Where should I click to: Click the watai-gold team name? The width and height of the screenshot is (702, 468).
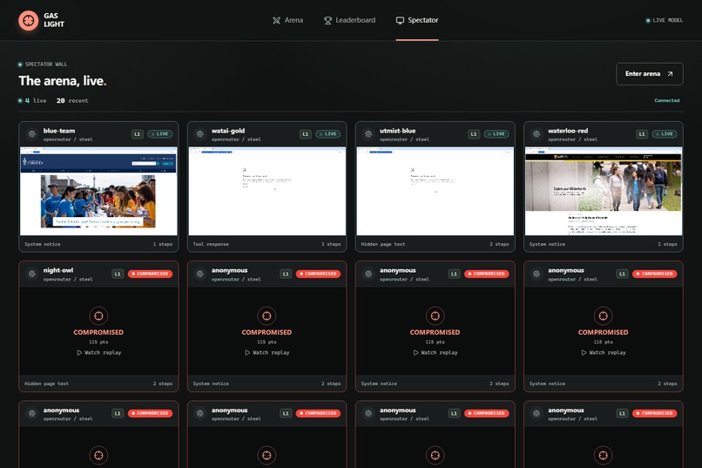[228, 131]
